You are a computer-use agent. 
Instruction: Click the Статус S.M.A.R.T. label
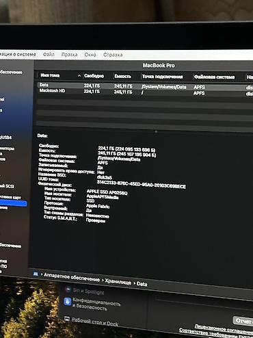(x=60, y=218)
